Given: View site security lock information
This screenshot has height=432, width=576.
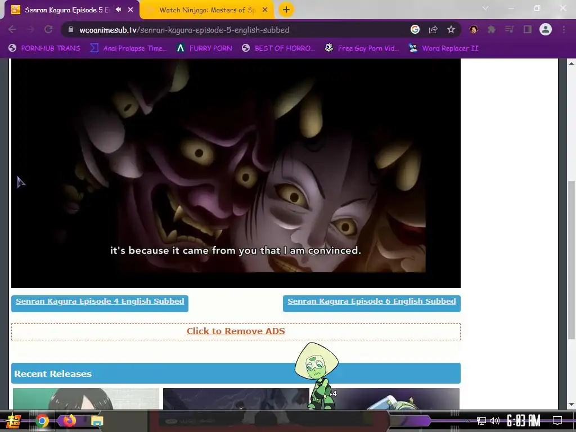Looking at the screenshot, I should pyautogui.click(x=71, y=30).
